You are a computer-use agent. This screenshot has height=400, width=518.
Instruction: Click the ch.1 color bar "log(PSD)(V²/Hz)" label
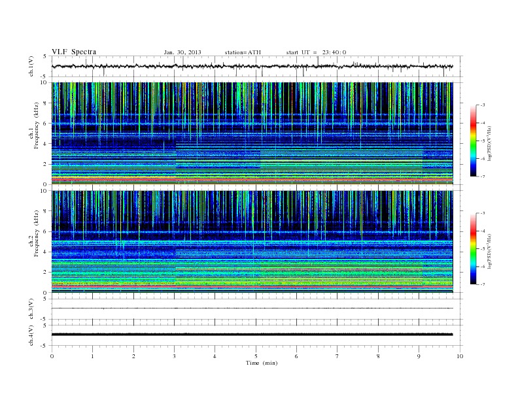click(490, 143)
